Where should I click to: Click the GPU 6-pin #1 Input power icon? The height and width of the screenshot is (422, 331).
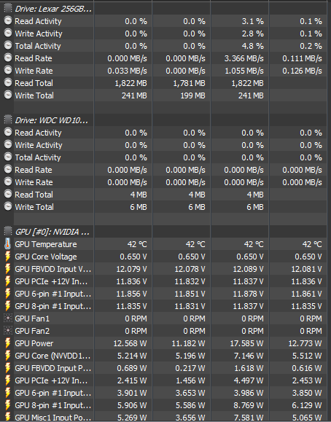[x=8, y=392]
